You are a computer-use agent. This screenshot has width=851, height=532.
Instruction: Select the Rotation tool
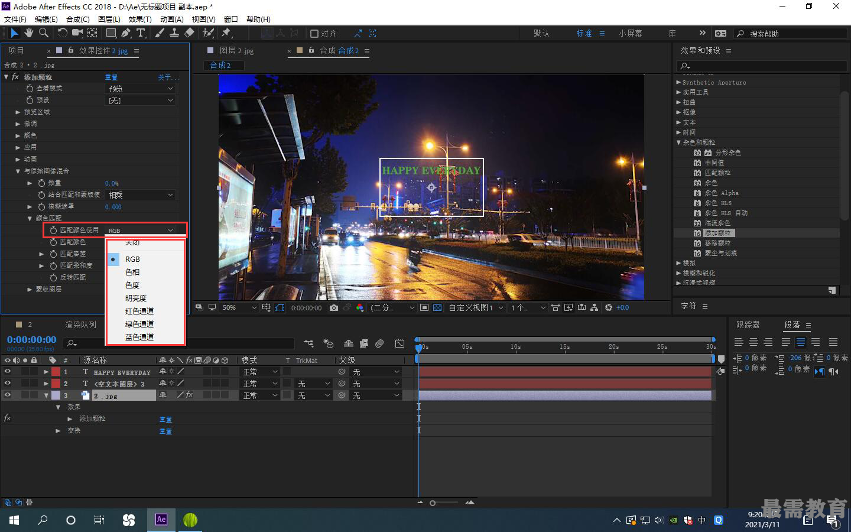(62, 33)
